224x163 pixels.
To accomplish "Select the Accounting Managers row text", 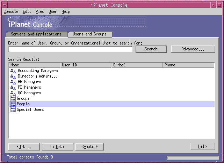I will coord(38,71).
